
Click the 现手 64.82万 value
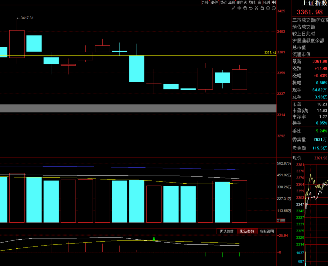319,90
